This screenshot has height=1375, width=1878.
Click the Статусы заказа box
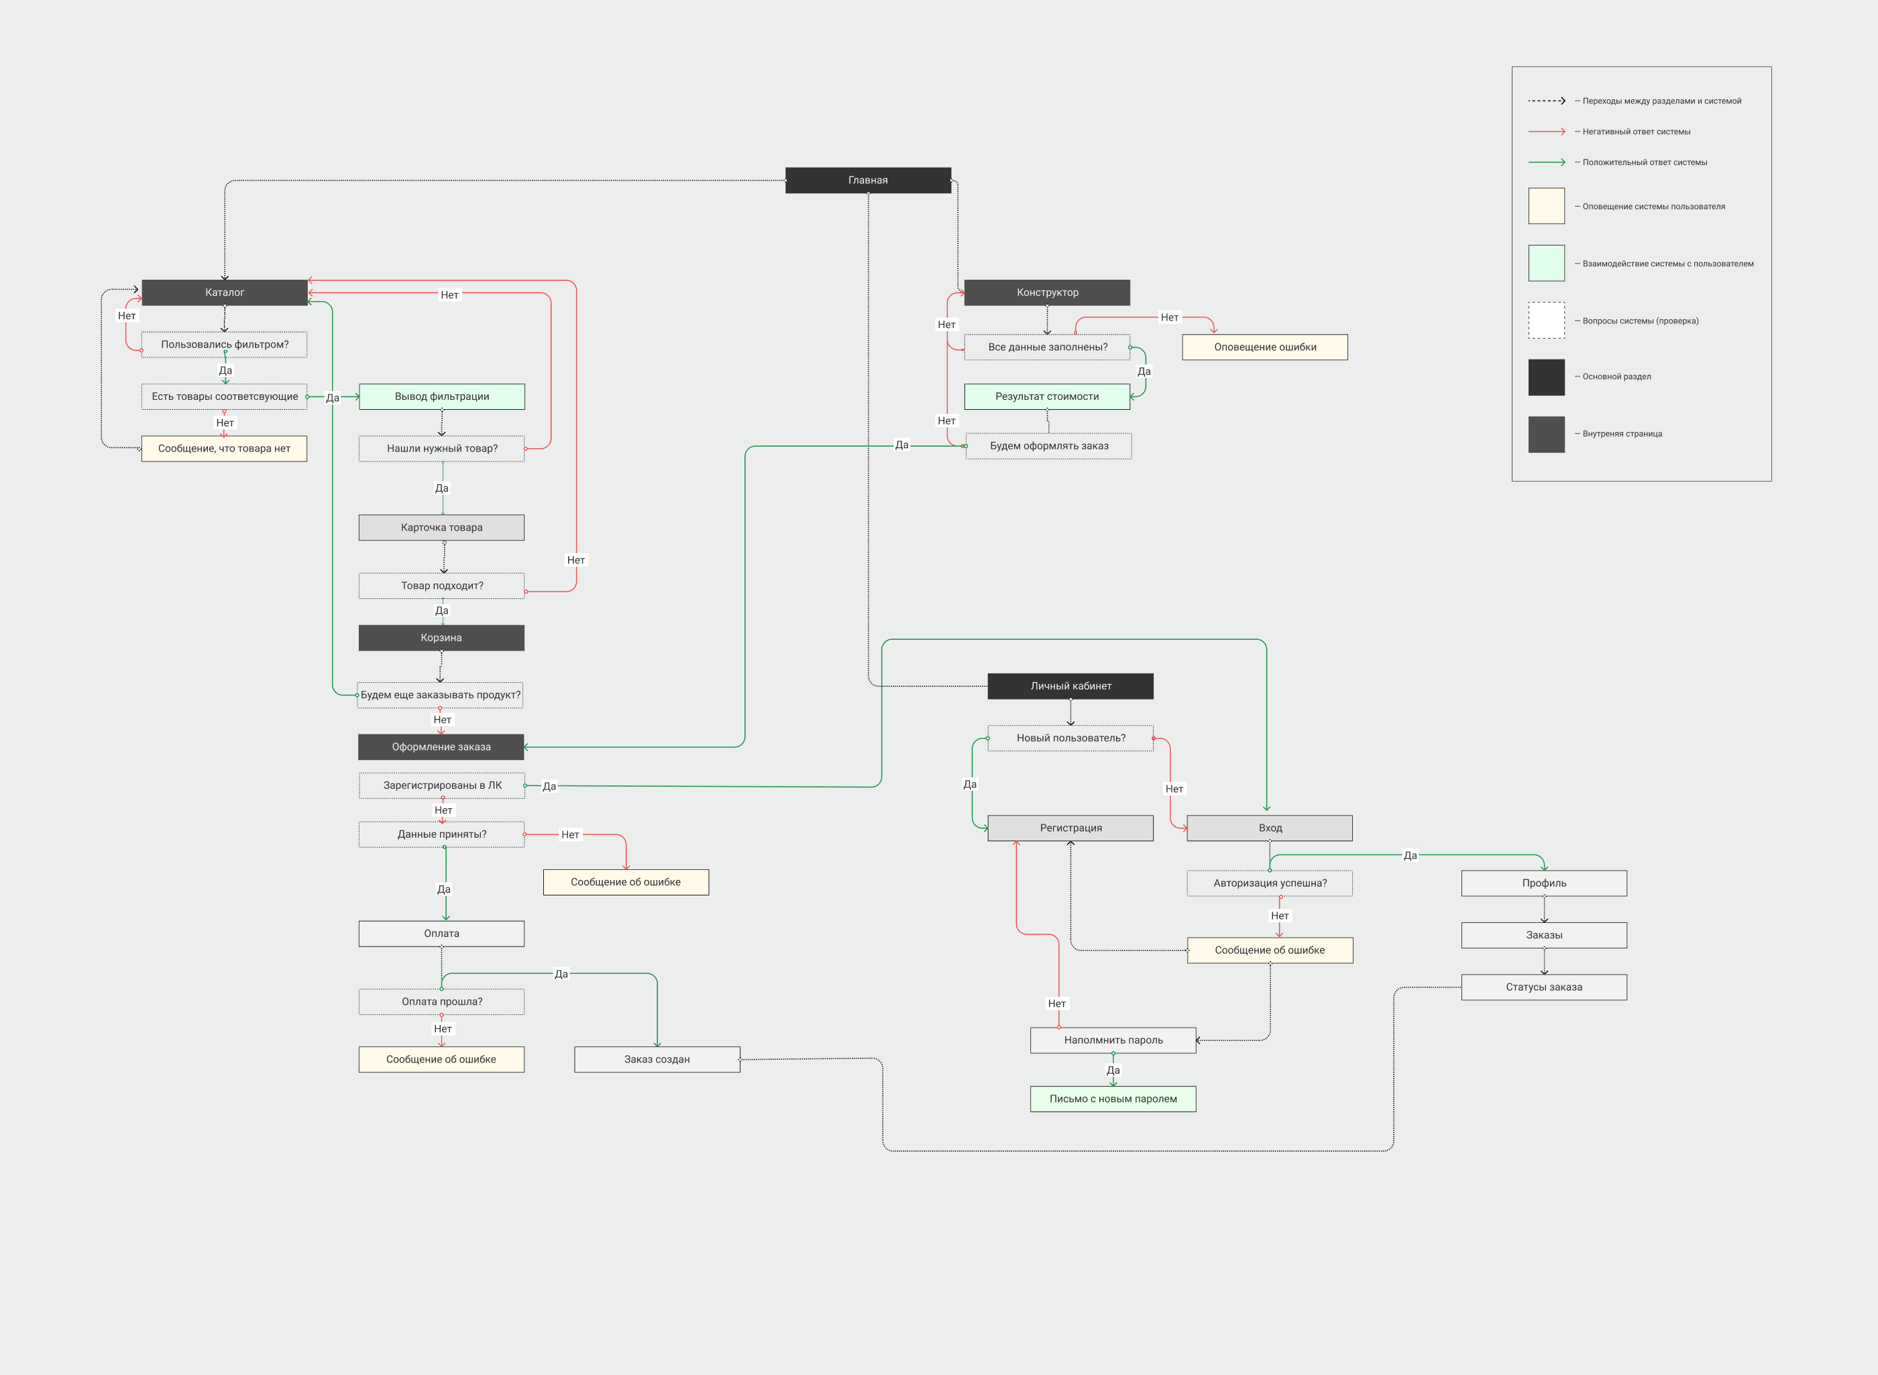(1543, 988)
